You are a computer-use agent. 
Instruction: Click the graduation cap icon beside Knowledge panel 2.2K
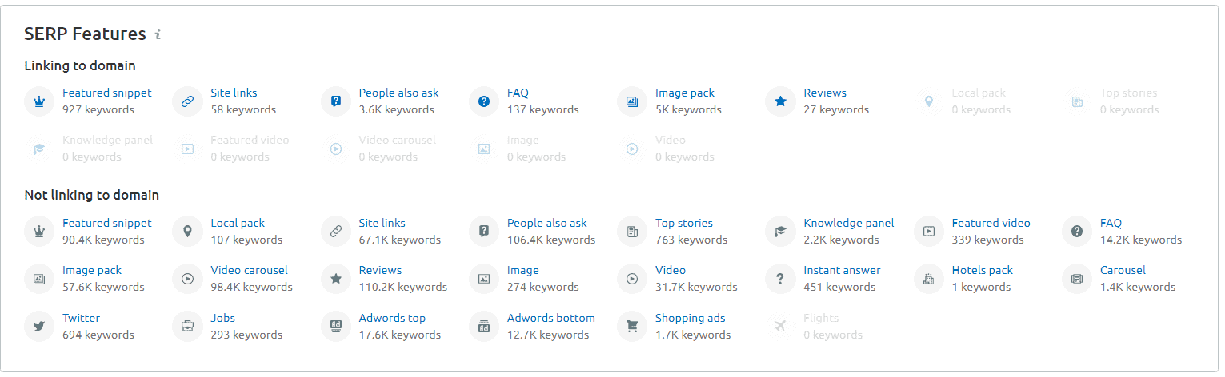click(x=779, y=232)
